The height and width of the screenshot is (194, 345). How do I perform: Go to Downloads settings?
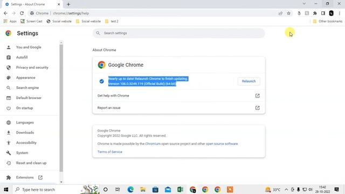[25, 133]
